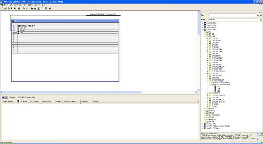Click the context Help arrow icon
263x144 pixels.
coord(50,8)
